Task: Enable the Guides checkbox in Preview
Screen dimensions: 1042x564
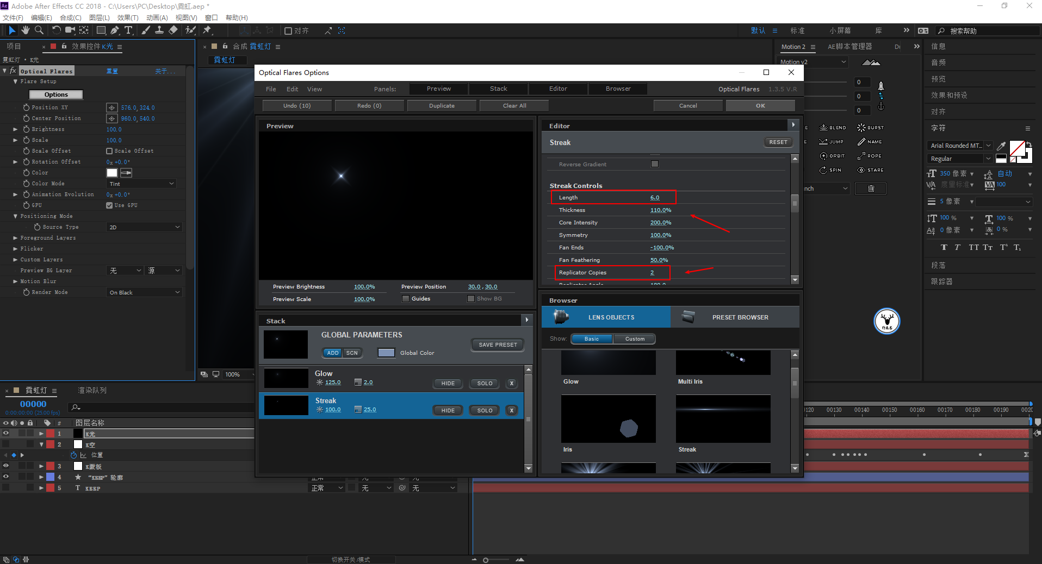Action: click(406, 298)
